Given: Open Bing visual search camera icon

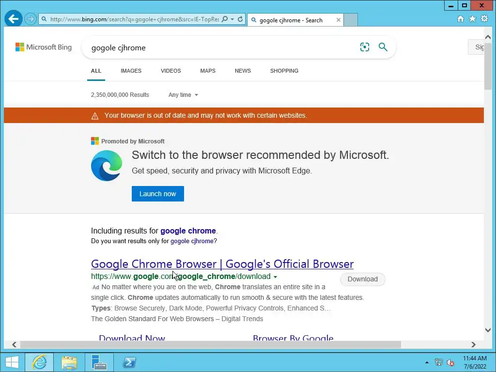Looking at the screenshot, I should click(364, 47).
